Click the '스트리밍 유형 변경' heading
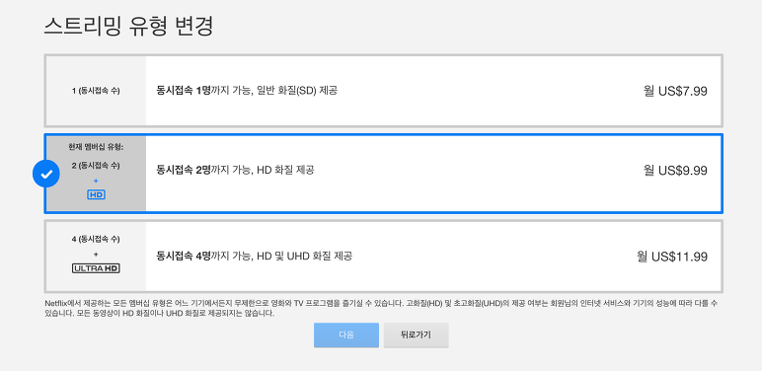This screenshot has height=371, width=762. [128, 27]
